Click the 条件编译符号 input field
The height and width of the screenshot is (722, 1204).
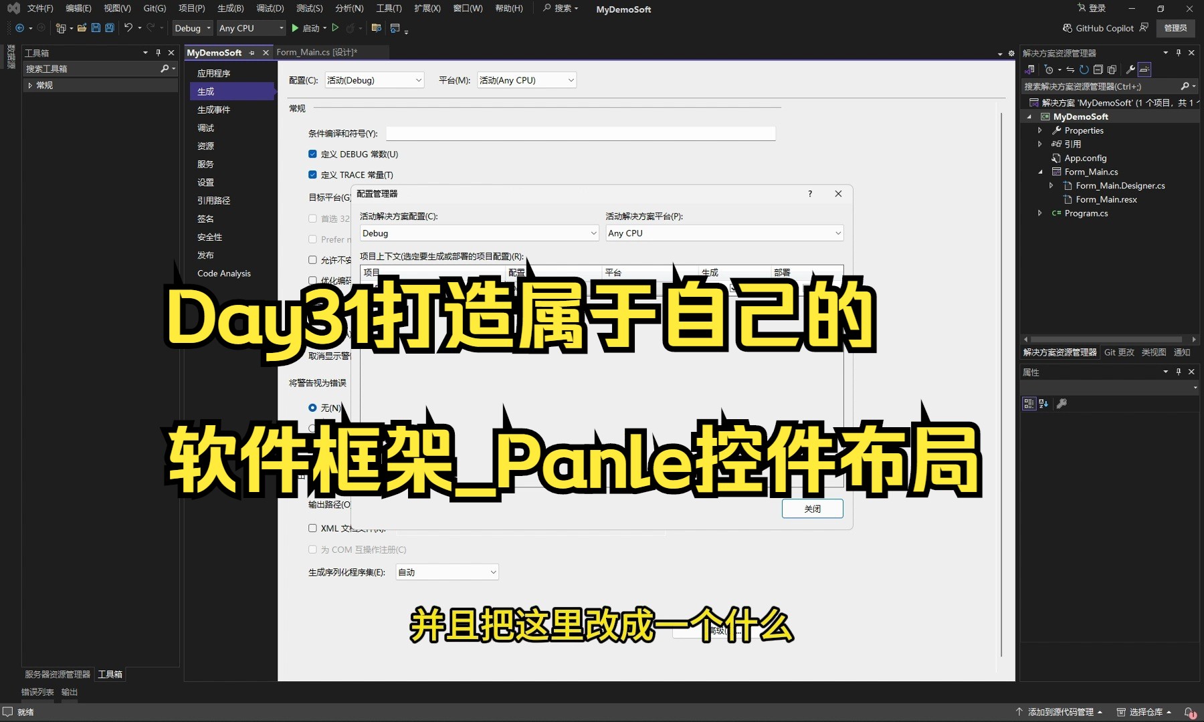[x=581, y=134]
